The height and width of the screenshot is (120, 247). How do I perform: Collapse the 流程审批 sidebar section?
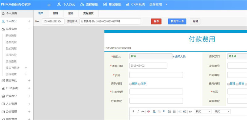tap(29, 29)
